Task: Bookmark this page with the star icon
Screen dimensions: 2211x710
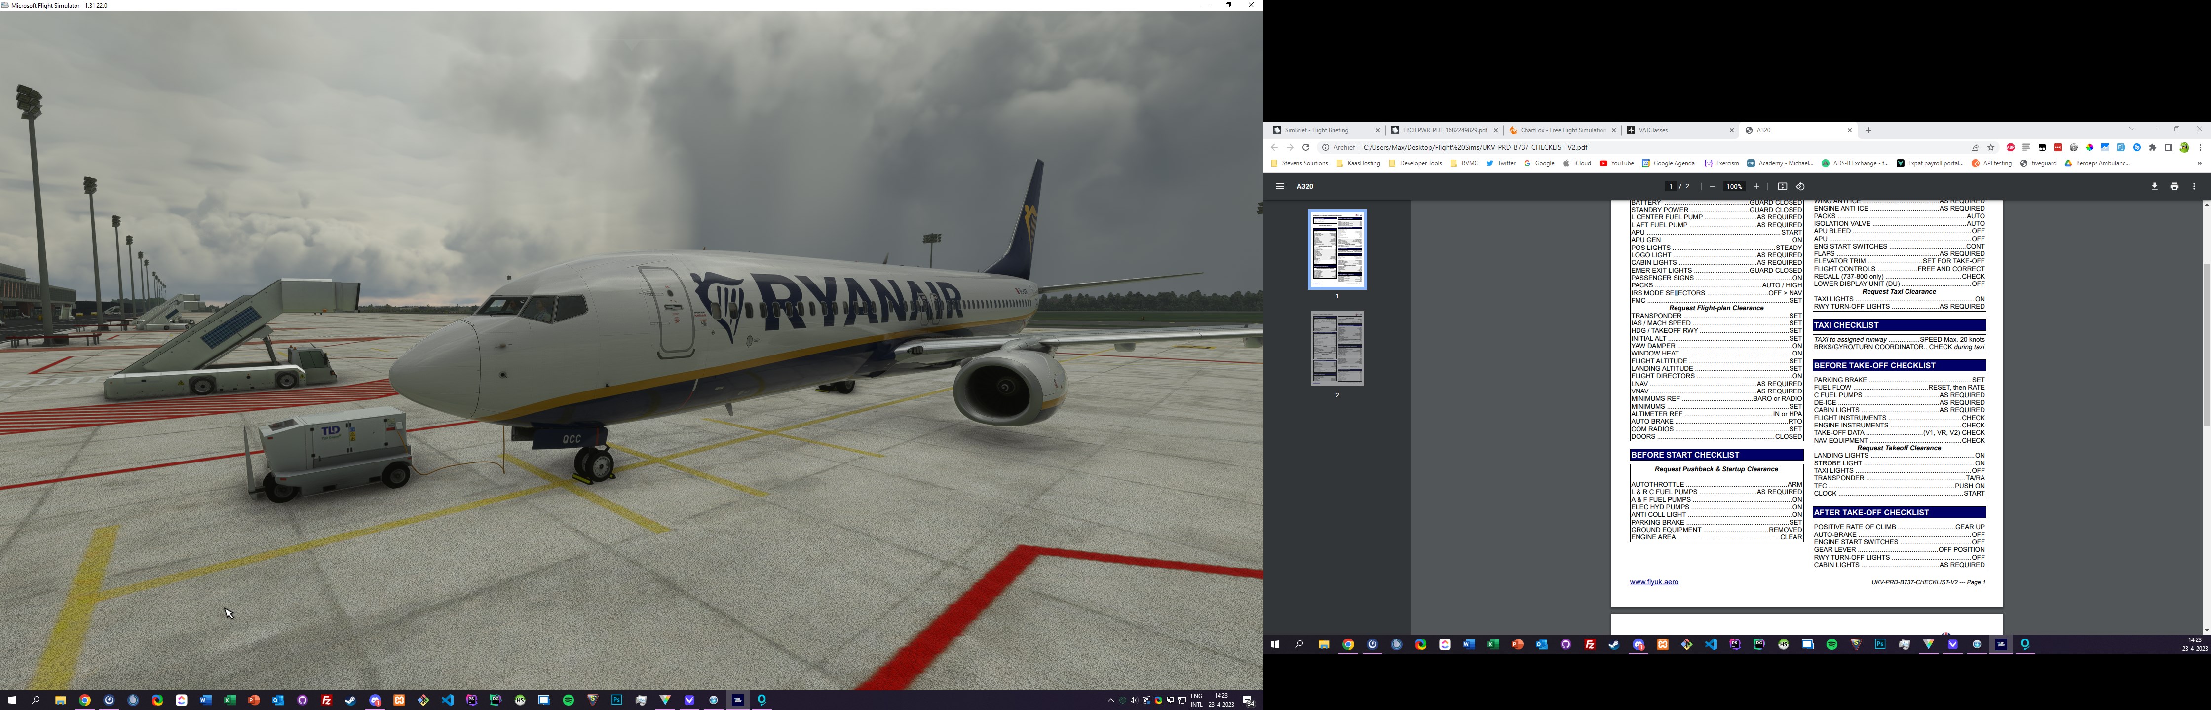Action: point(1991,147)
